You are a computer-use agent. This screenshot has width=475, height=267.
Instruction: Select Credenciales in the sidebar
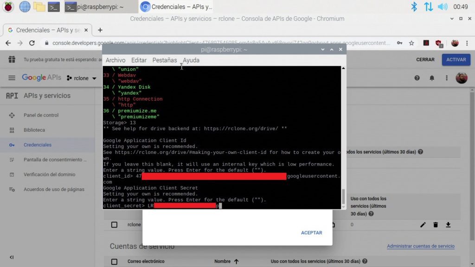point(38,145)
